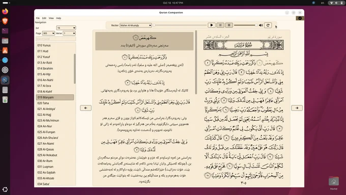
Task: Click the dark icon button at top right corner
Action: click(300, 18)
